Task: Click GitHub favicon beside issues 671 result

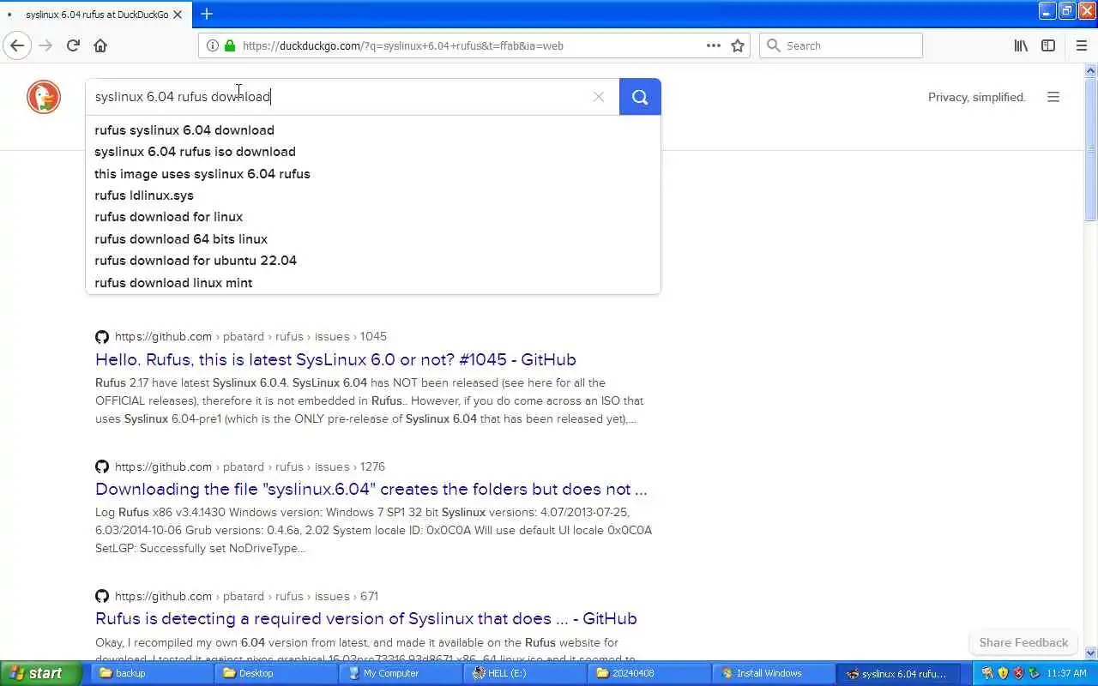Action: coord(102,596)
